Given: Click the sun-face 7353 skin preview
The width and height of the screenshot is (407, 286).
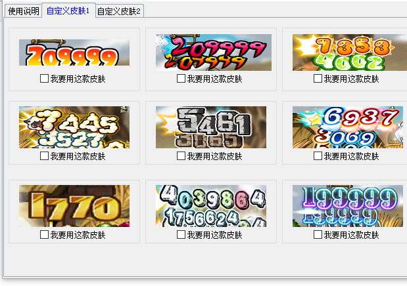Looking at the screenshot, I should coord(350,52).
